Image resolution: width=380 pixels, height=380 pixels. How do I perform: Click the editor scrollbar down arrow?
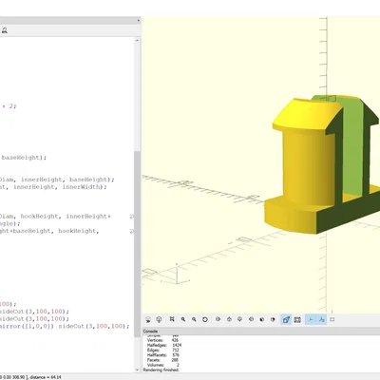click(137, 370)
